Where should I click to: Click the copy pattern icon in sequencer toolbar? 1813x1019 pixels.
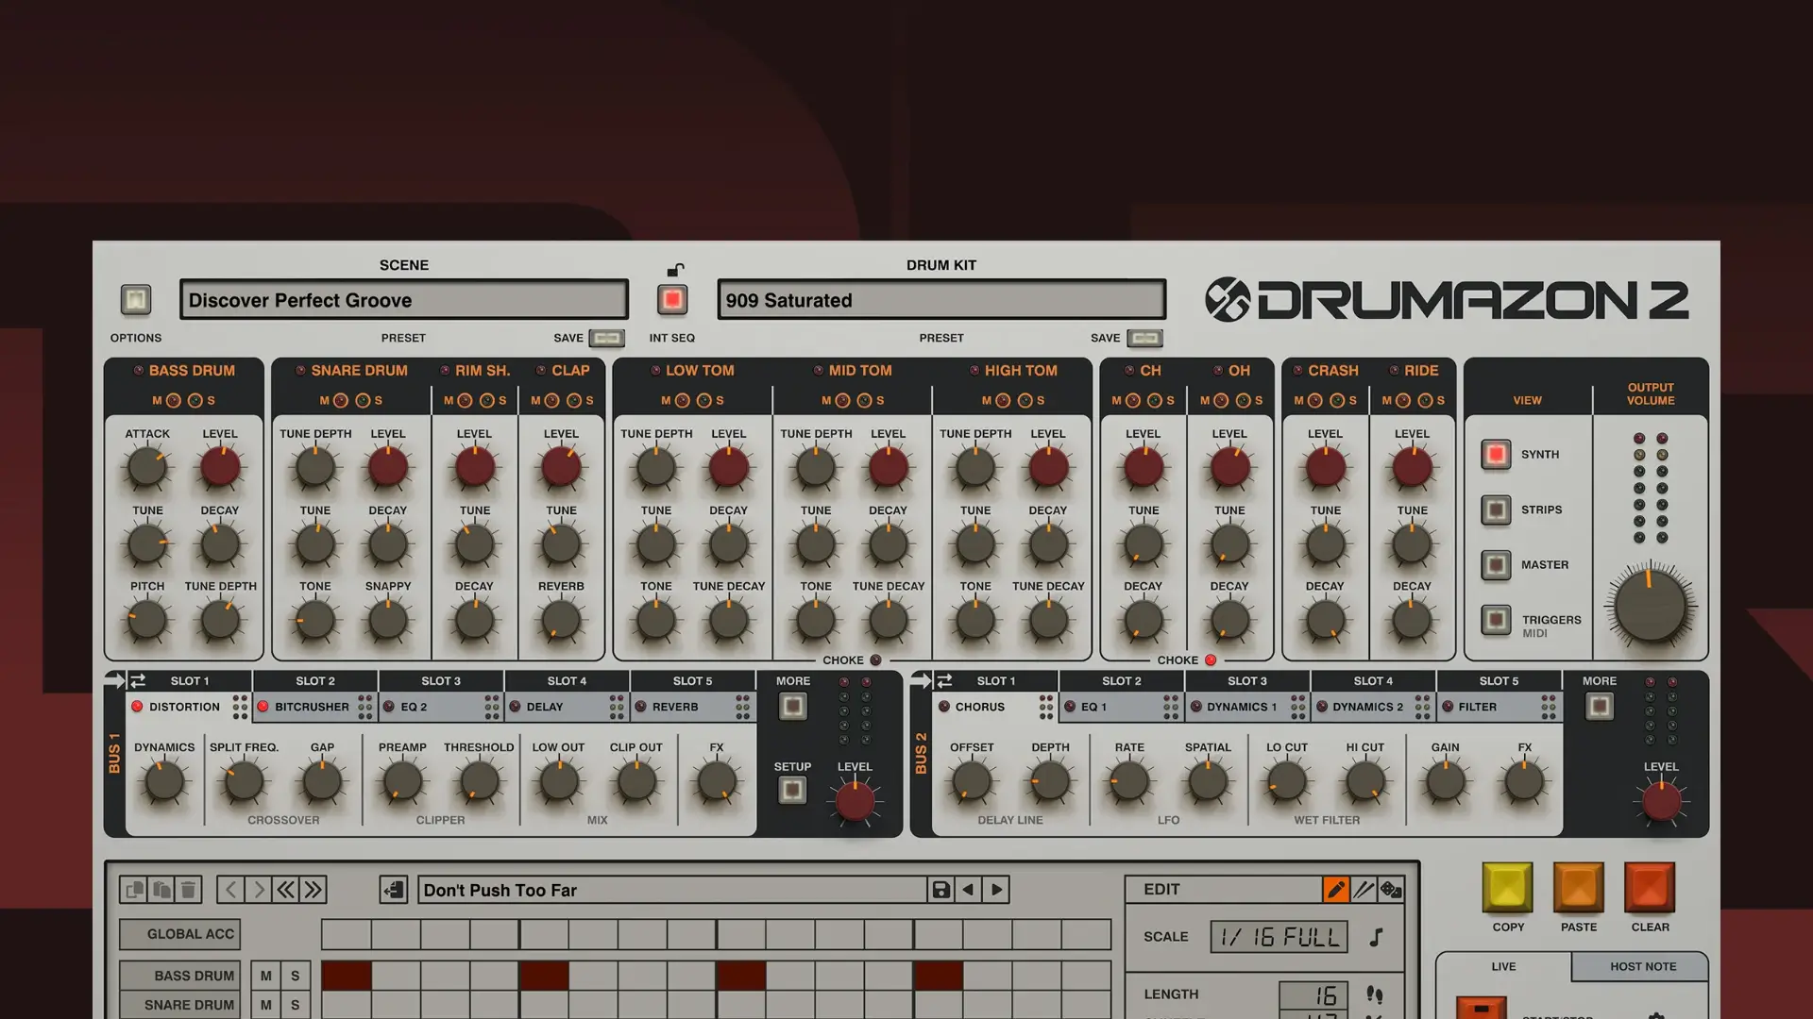134,890
